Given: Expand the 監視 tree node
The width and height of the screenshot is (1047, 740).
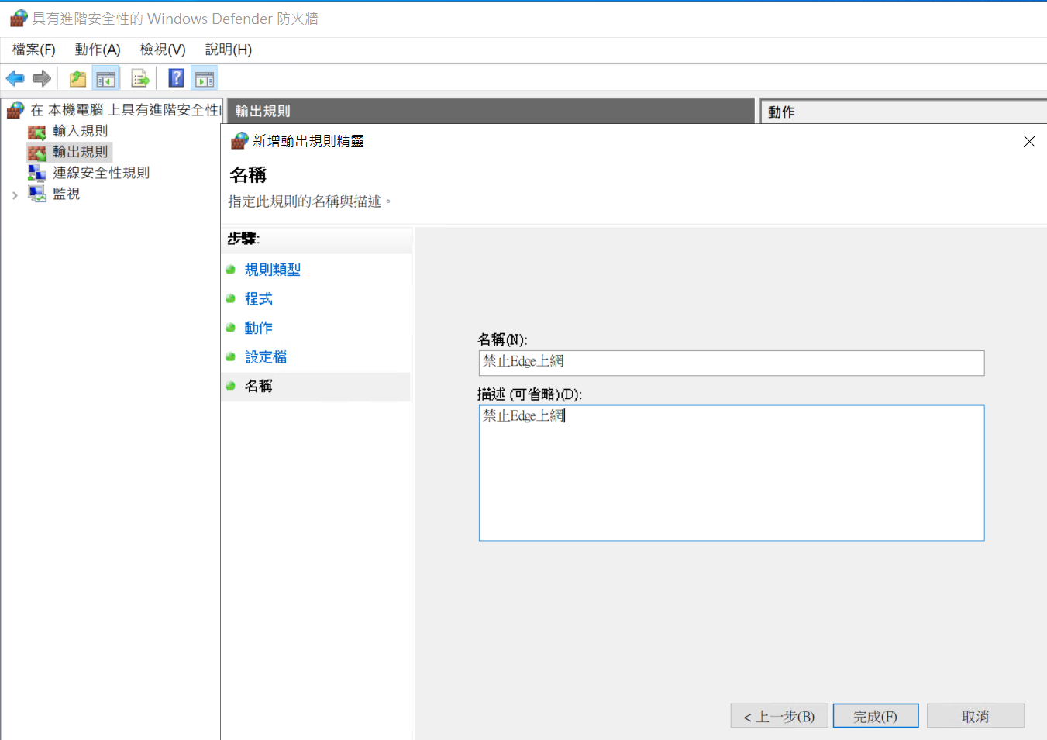Looking at the screenshot, I should [x=15, y=195].
